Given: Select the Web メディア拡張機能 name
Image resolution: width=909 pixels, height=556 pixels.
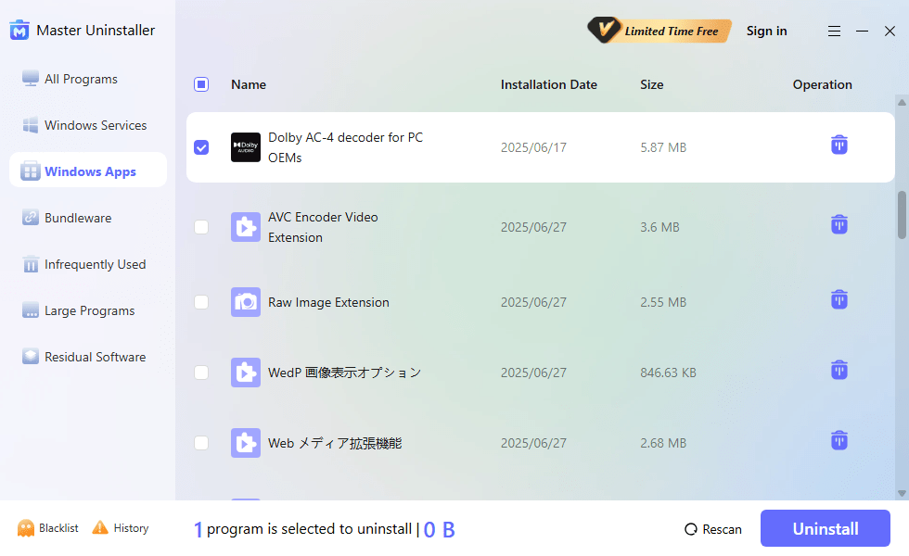Looking at the screenshot, I should click(335, 443).
